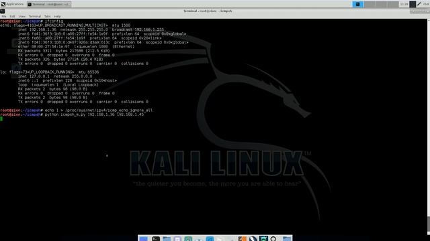This screenshot has height=241, width=430.
Task: Open the Tabs menu
Action: pyautogui.click(x=47, y=16)
